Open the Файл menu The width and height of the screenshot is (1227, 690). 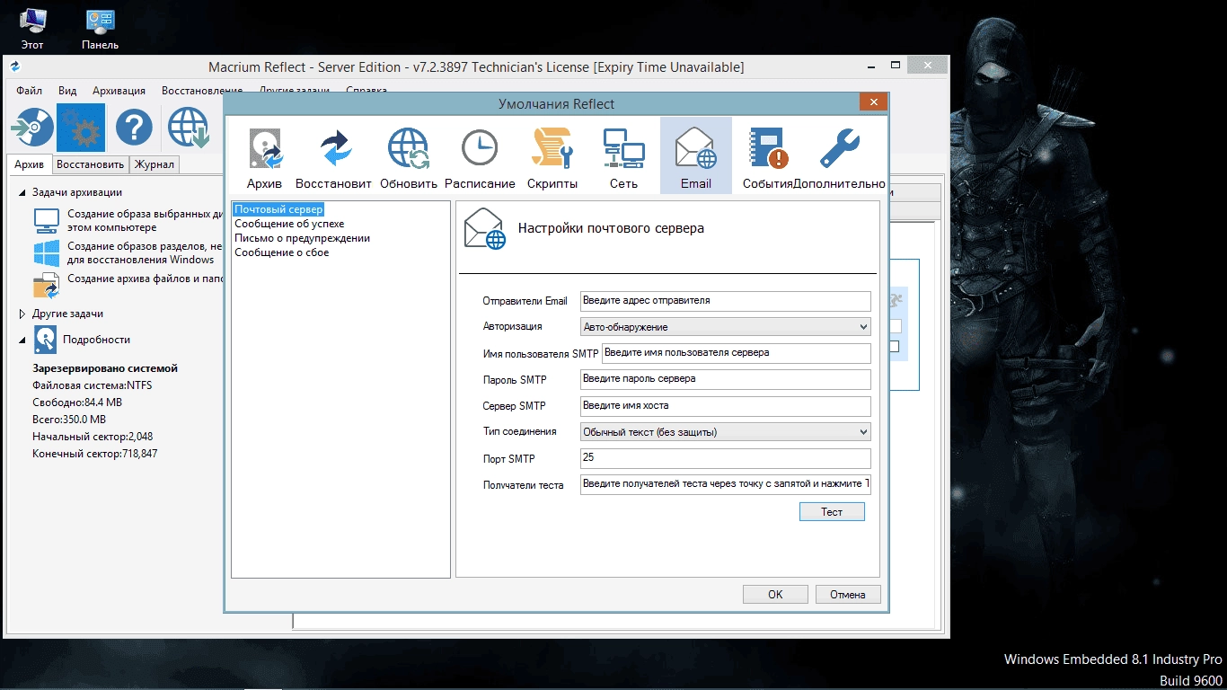(29, 91)
